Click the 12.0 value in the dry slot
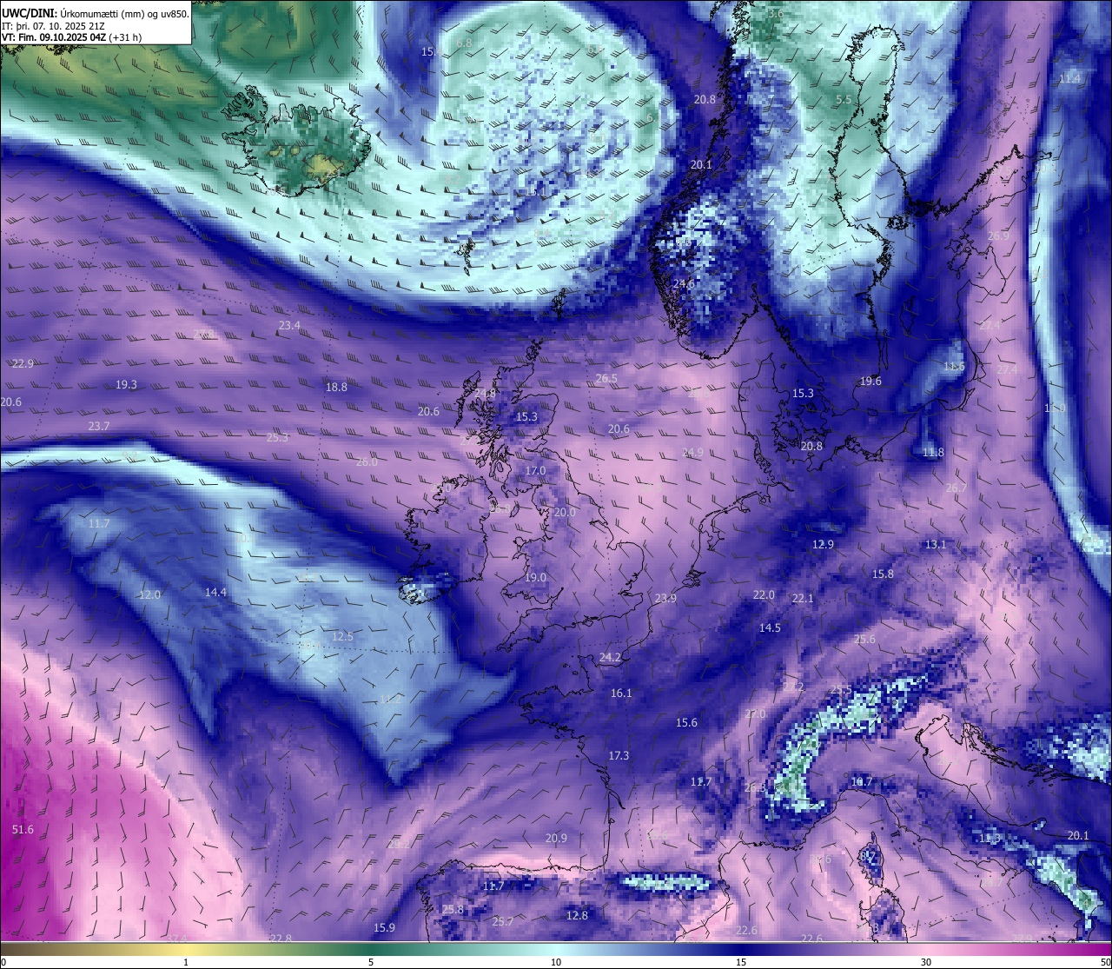1112x969 pixels. pyautogui.click(x=149, y=594)
